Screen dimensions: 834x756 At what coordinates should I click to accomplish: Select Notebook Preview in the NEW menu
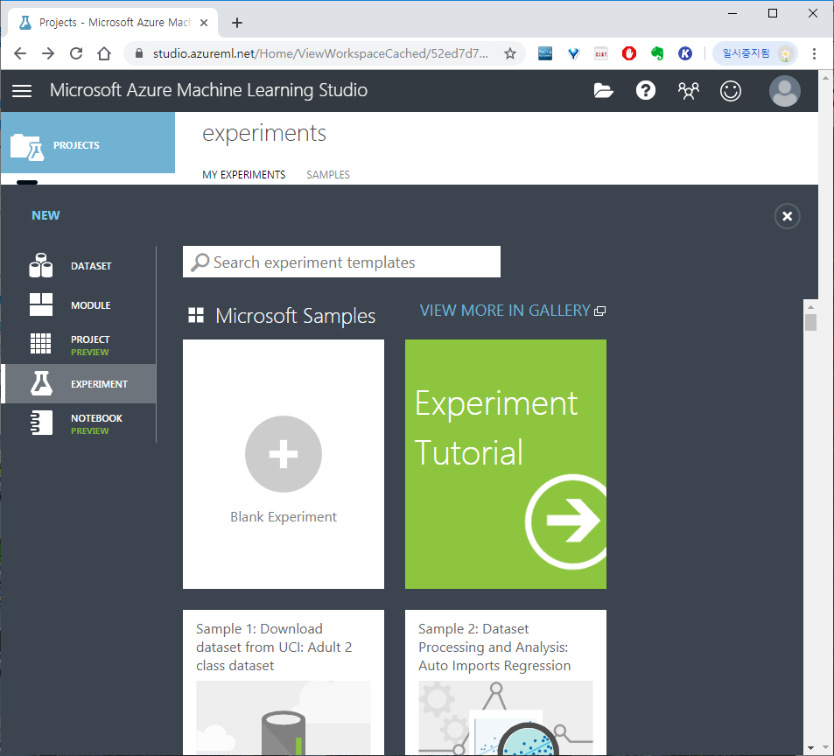point(79,423)
